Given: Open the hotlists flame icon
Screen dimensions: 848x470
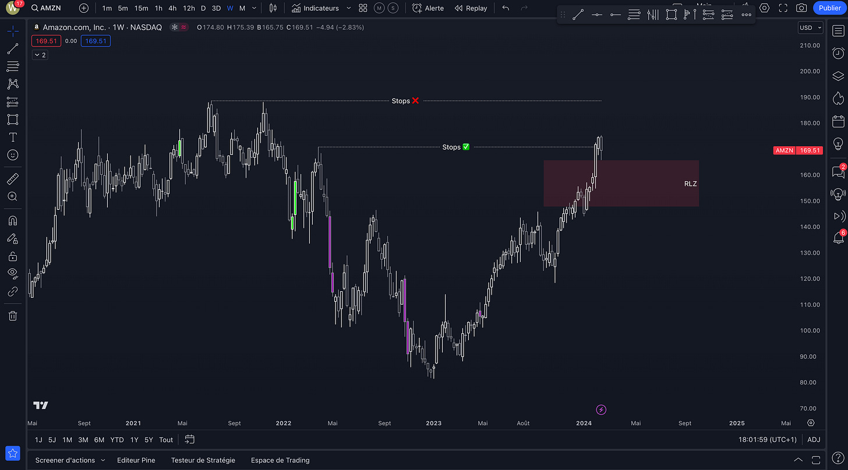Looking at the screenshot, I should pos(838,98).
